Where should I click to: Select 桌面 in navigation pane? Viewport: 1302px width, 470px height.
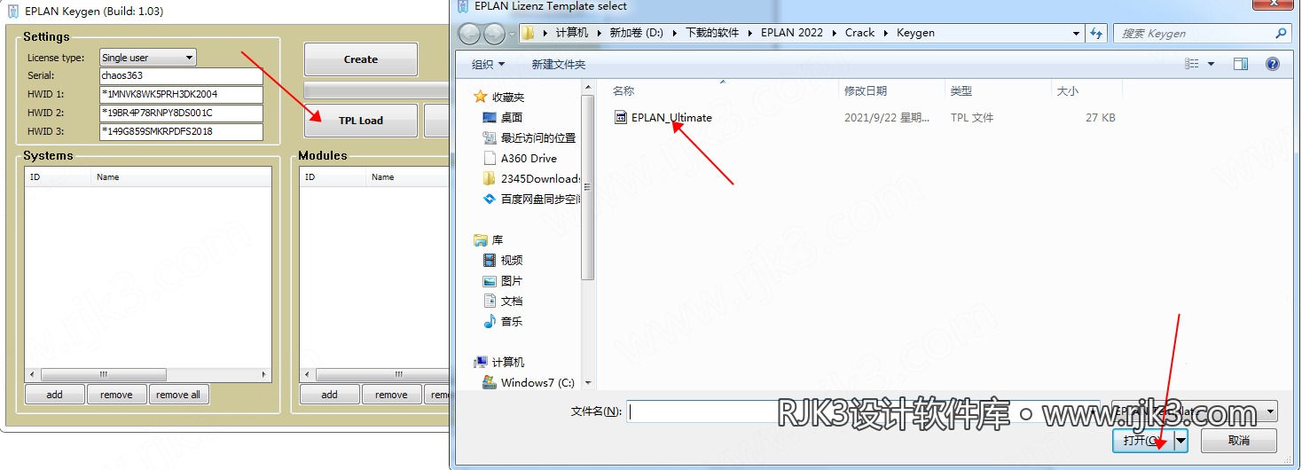coord(503,117)
